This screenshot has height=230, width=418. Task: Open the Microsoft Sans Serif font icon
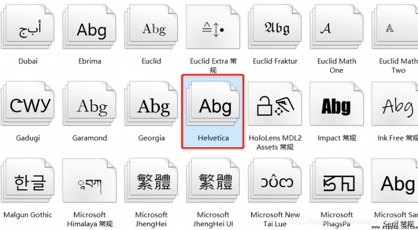(x=395, y=181)
